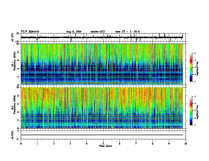
Task: Click the "5" tick on ch.3(V) axis
Action: pyautogui.click(x=18, y=131)
